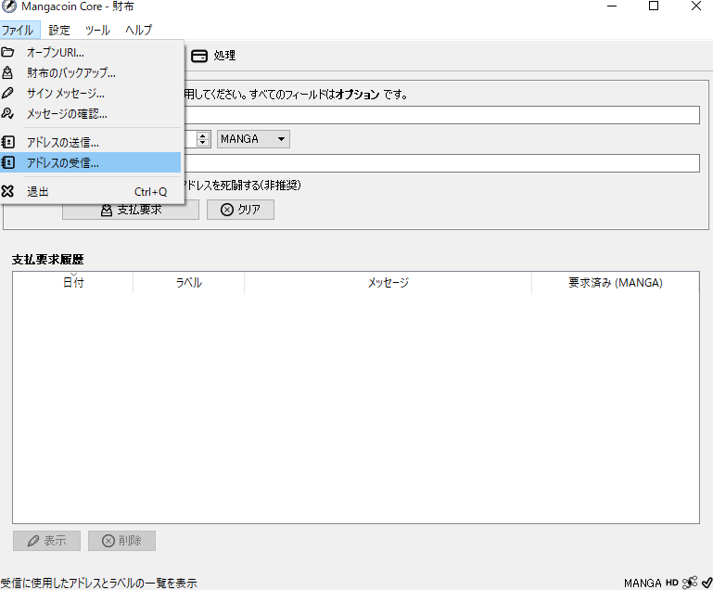Click the backup icon beside 財布のバックアップ

pos(7,72)
